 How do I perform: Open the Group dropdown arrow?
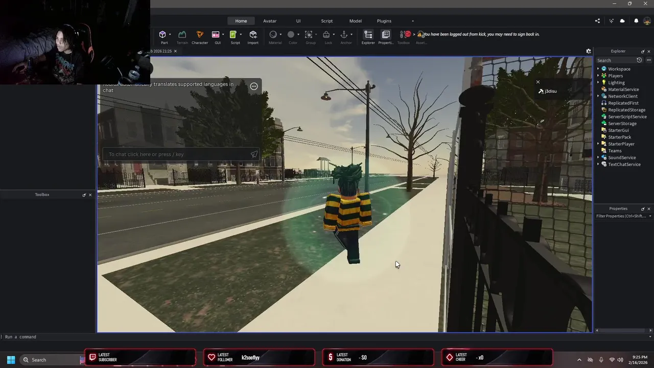[316, 35]
